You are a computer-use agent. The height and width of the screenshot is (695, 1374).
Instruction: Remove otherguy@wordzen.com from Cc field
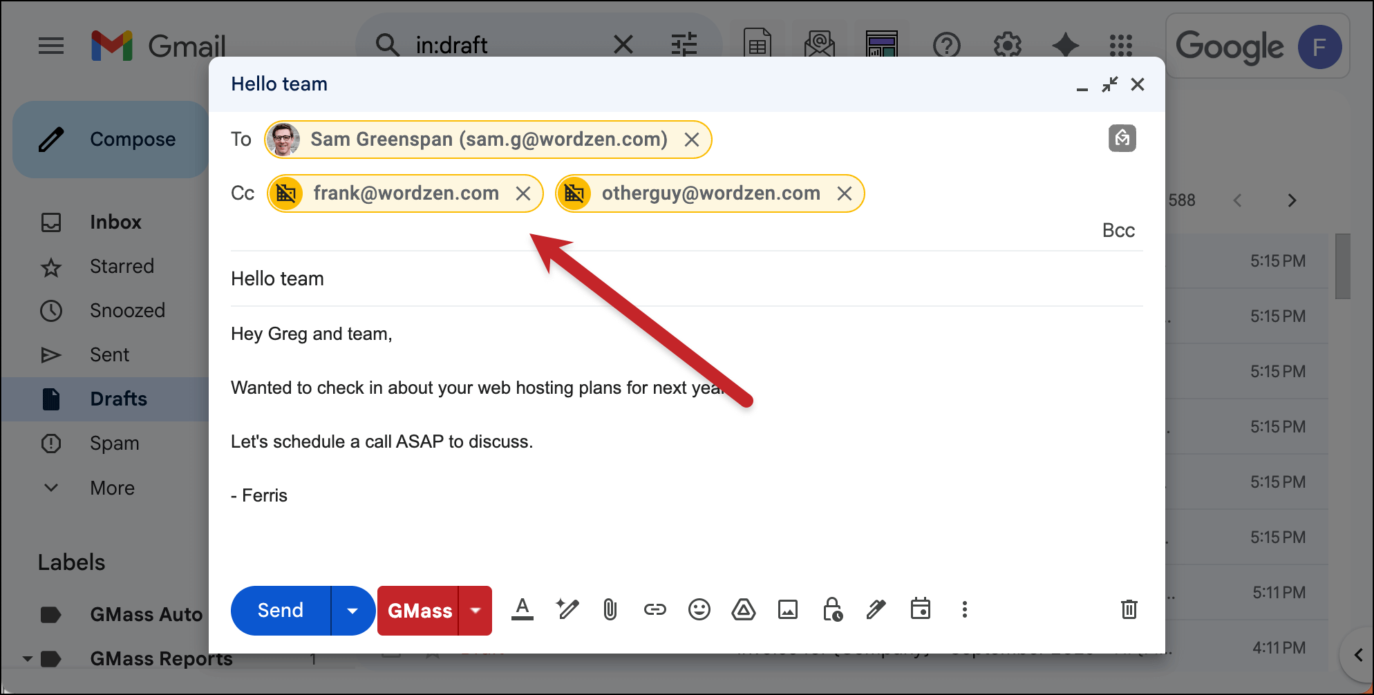844,193
